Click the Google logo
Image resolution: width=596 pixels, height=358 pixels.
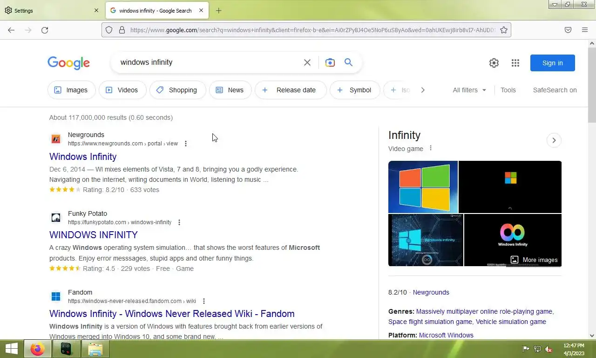click(x=68, y=63)
